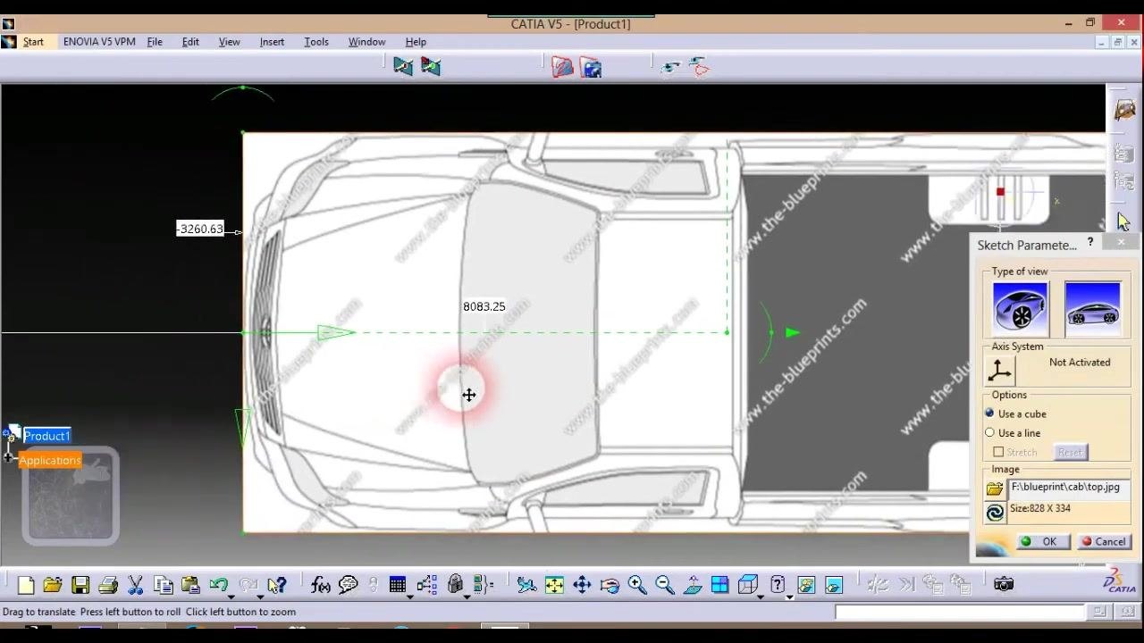Click the Sketch Tracer icon in right toolbar
Screen dimensions: 1144x643
click(x=1124, y=111)
